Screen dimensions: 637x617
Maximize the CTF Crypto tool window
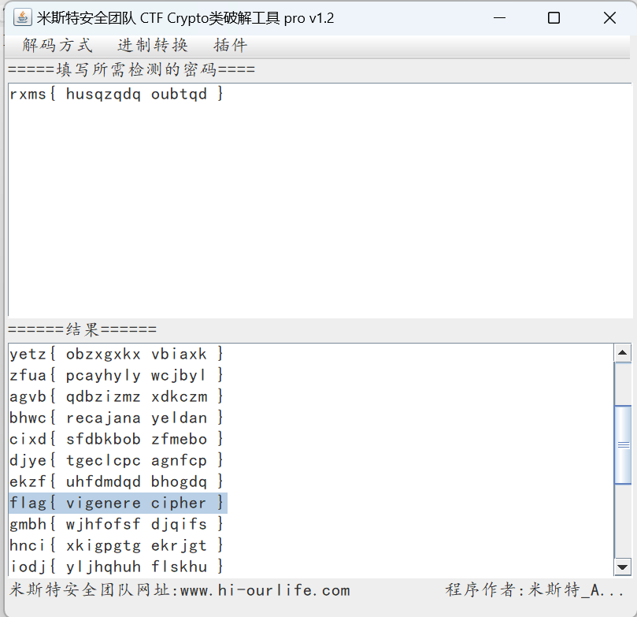point(554,18)
